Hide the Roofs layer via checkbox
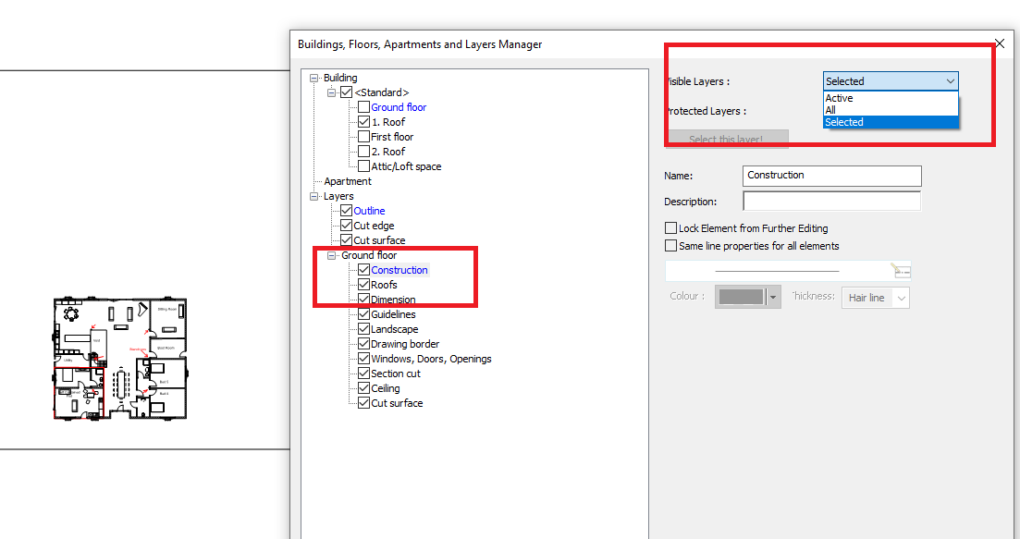Image resolution: width=1020 pixels, height=539 pixels. coord(364,285)
